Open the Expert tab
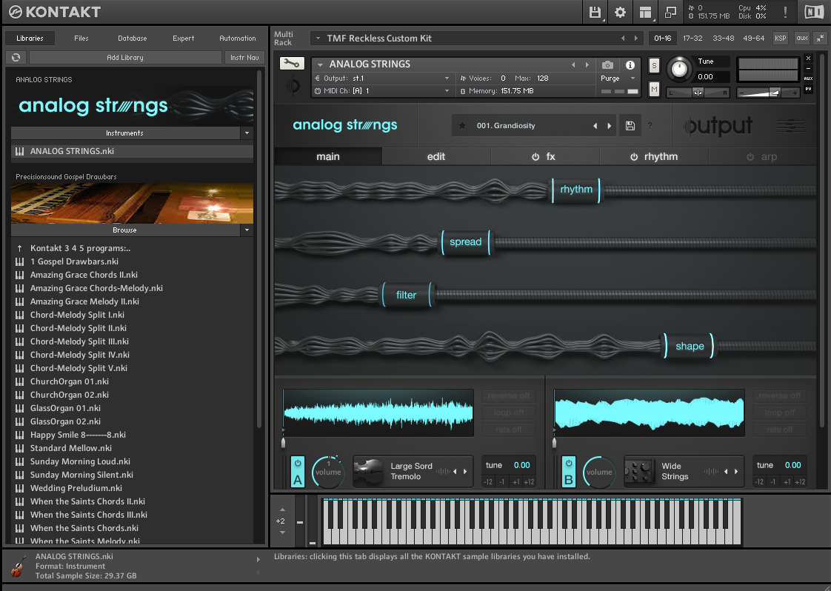This screenshot has height=591, width=831. (184, 39)
